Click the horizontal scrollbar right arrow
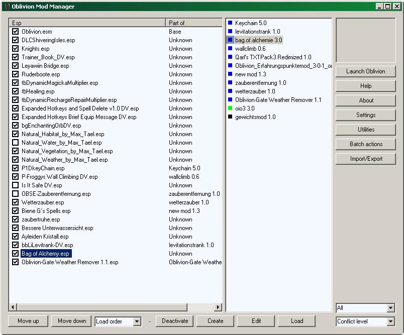 pyautogui.click(x=218, y=307)
